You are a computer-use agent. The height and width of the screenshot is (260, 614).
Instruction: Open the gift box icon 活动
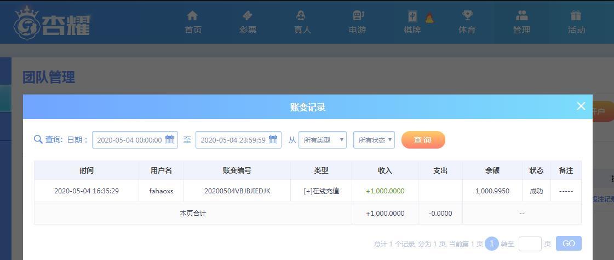coord(576,15)
